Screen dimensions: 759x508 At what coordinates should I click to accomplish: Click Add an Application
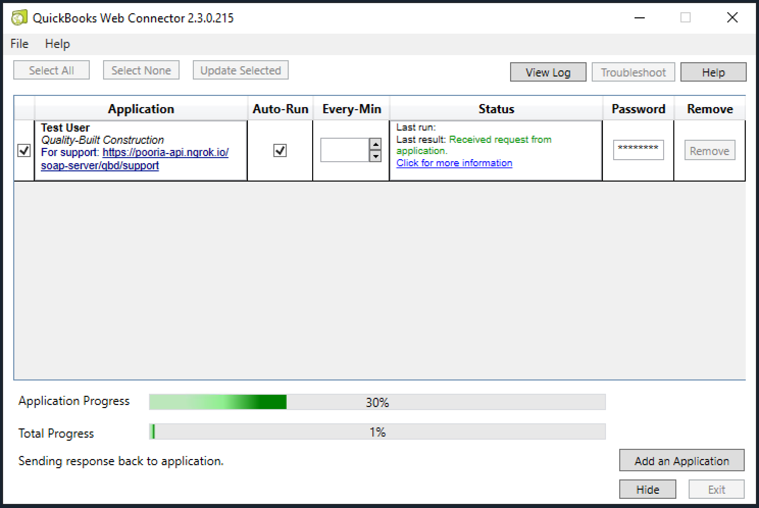point(681,461)
